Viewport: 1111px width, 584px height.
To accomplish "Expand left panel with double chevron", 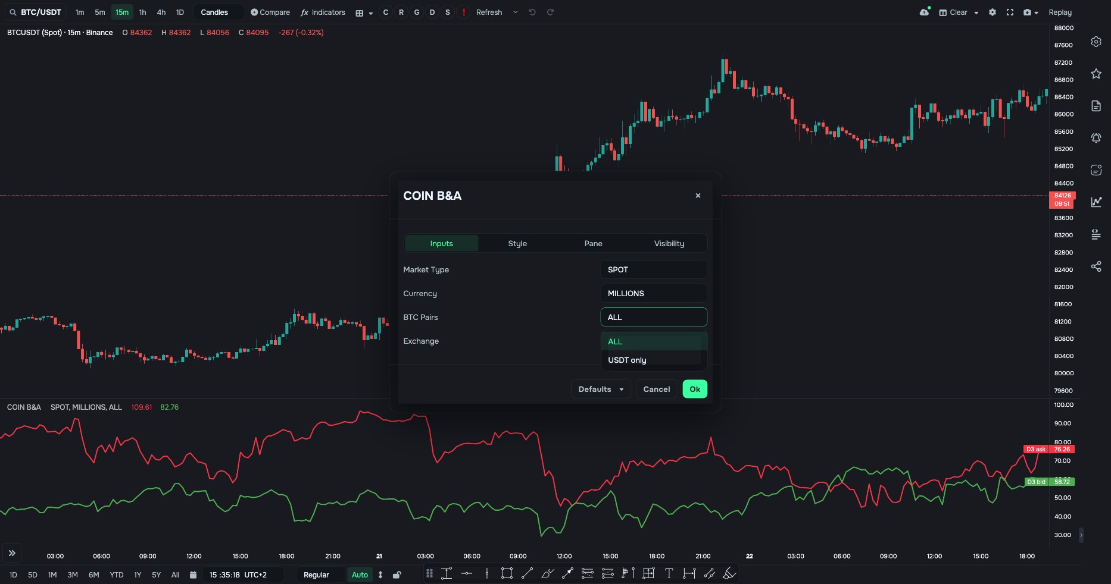I will 12,553.
